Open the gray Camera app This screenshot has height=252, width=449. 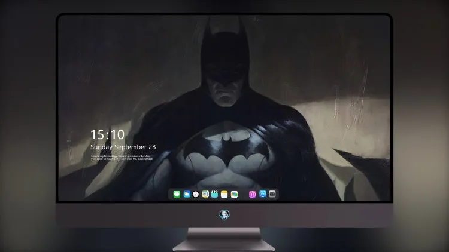point(272,194)
